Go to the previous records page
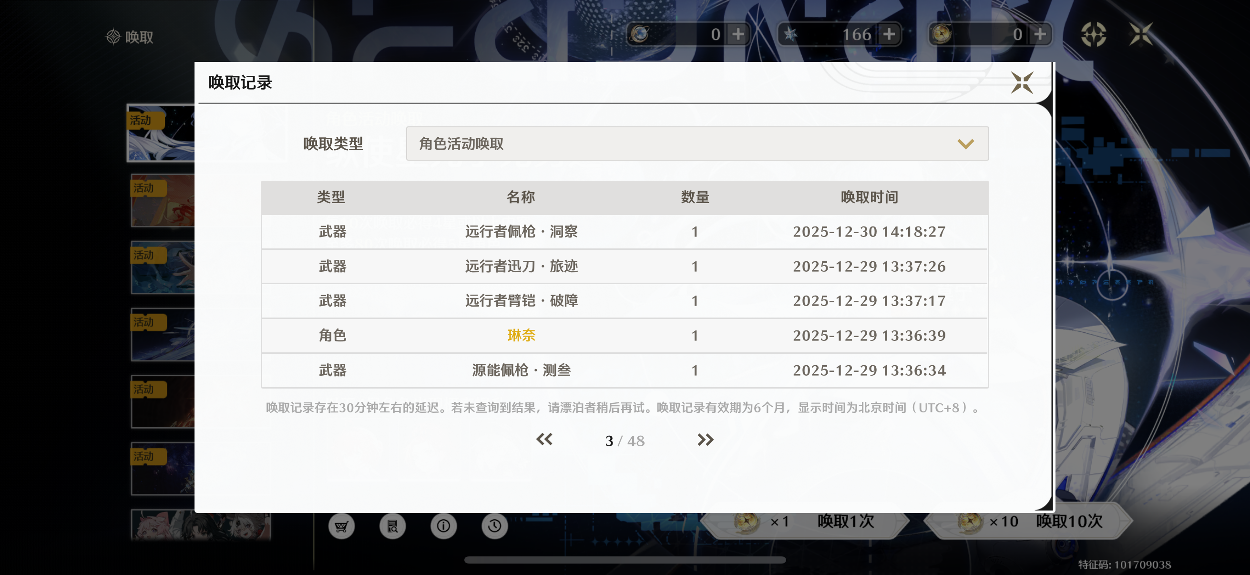The height and width of the screenshot is (575, 1250). (544, 440)
